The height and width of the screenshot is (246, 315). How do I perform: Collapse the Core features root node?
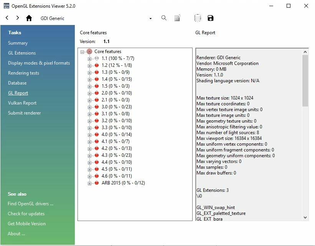(82, 52)
